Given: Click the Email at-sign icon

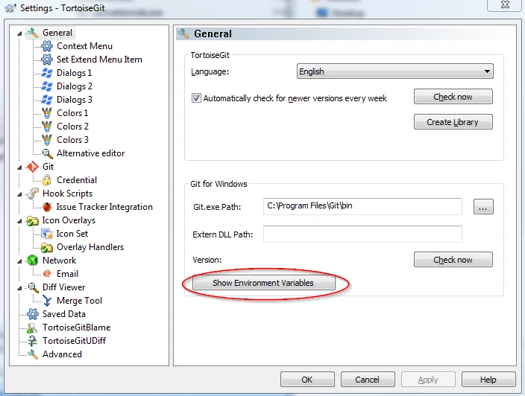Looking at the screenshot, I should point(47,274).
